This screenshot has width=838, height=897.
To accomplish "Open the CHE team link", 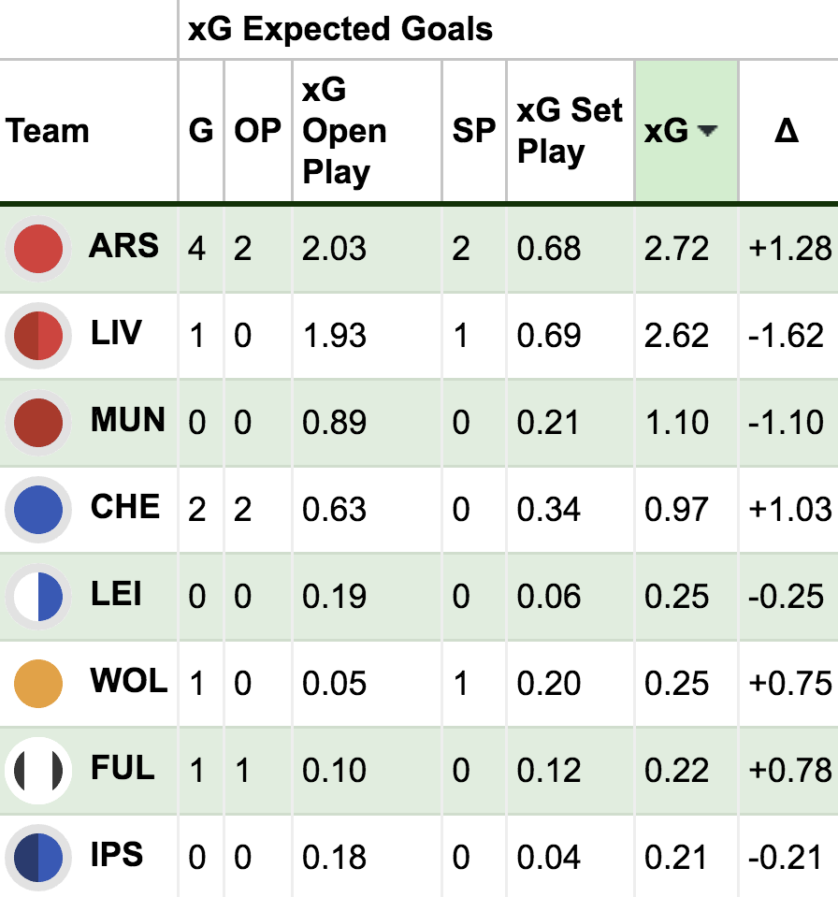I will [124, 508].
